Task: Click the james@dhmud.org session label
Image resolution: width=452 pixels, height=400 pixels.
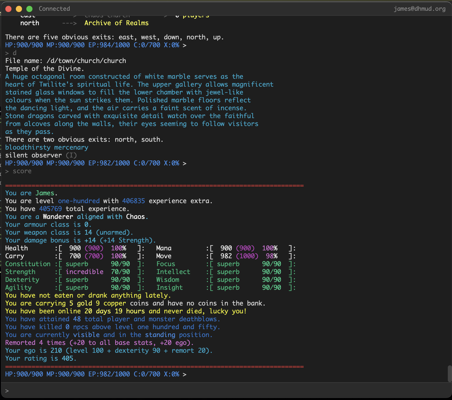Action: pyautogui.click(x=419, y=8)
